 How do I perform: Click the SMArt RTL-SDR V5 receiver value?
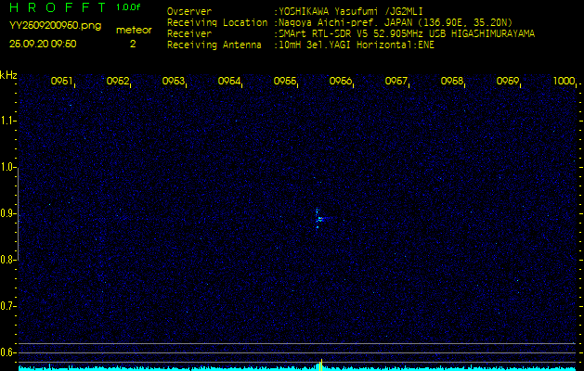point(407,34)
